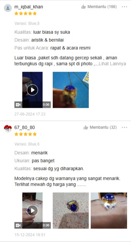Click camera icon on first review video
The width and height of the screenshot is (131, 242).
(18, 105)
